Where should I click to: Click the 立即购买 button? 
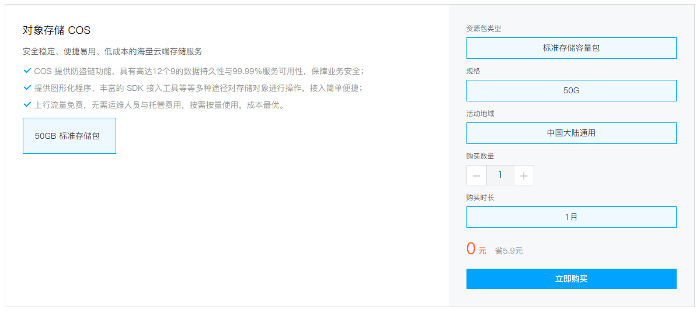(x=571, y=279)
